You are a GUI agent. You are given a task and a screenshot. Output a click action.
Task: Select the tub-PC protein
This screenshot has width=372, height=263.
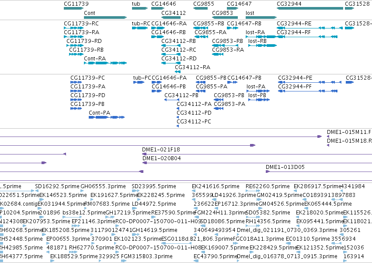pos(139,82)
